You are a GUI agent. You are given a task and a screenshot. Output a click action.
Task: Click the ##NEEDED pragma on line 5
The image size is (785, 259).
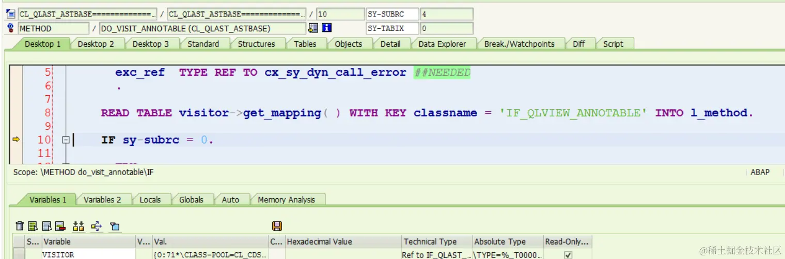tap(442, 73)
